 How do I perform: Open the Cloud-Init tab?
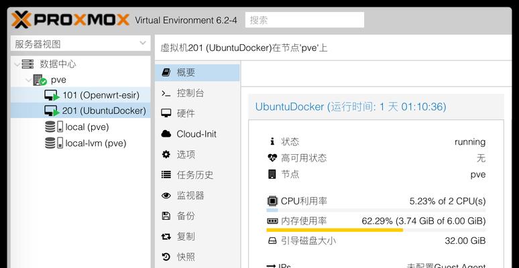pos(197,134)
